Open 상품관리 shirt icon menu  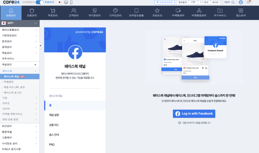32,13
